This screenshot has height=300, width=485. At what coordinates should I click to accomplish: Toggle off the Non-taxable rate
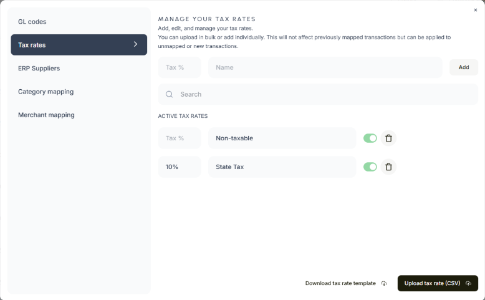[370, 138]
